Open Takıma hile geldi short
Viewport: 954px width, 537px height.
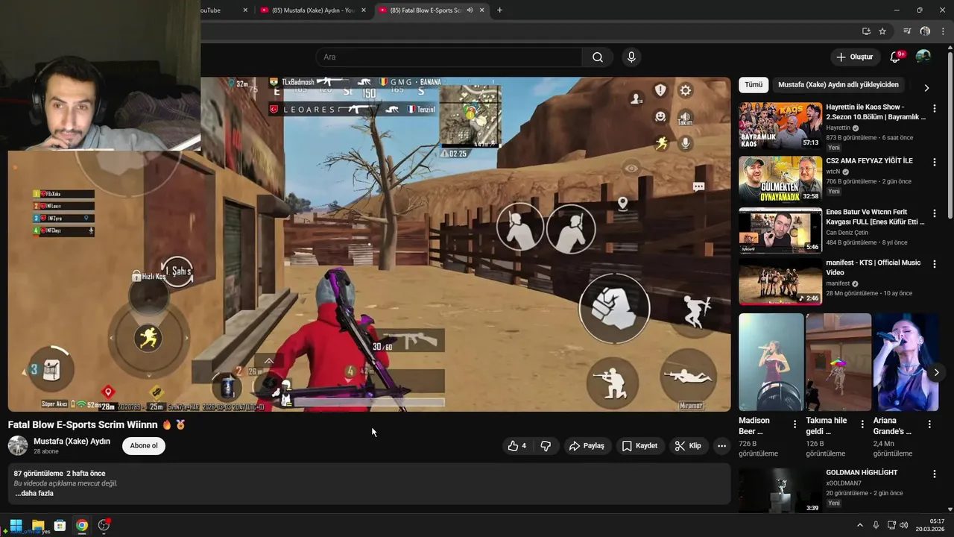[x=838, y=362]
